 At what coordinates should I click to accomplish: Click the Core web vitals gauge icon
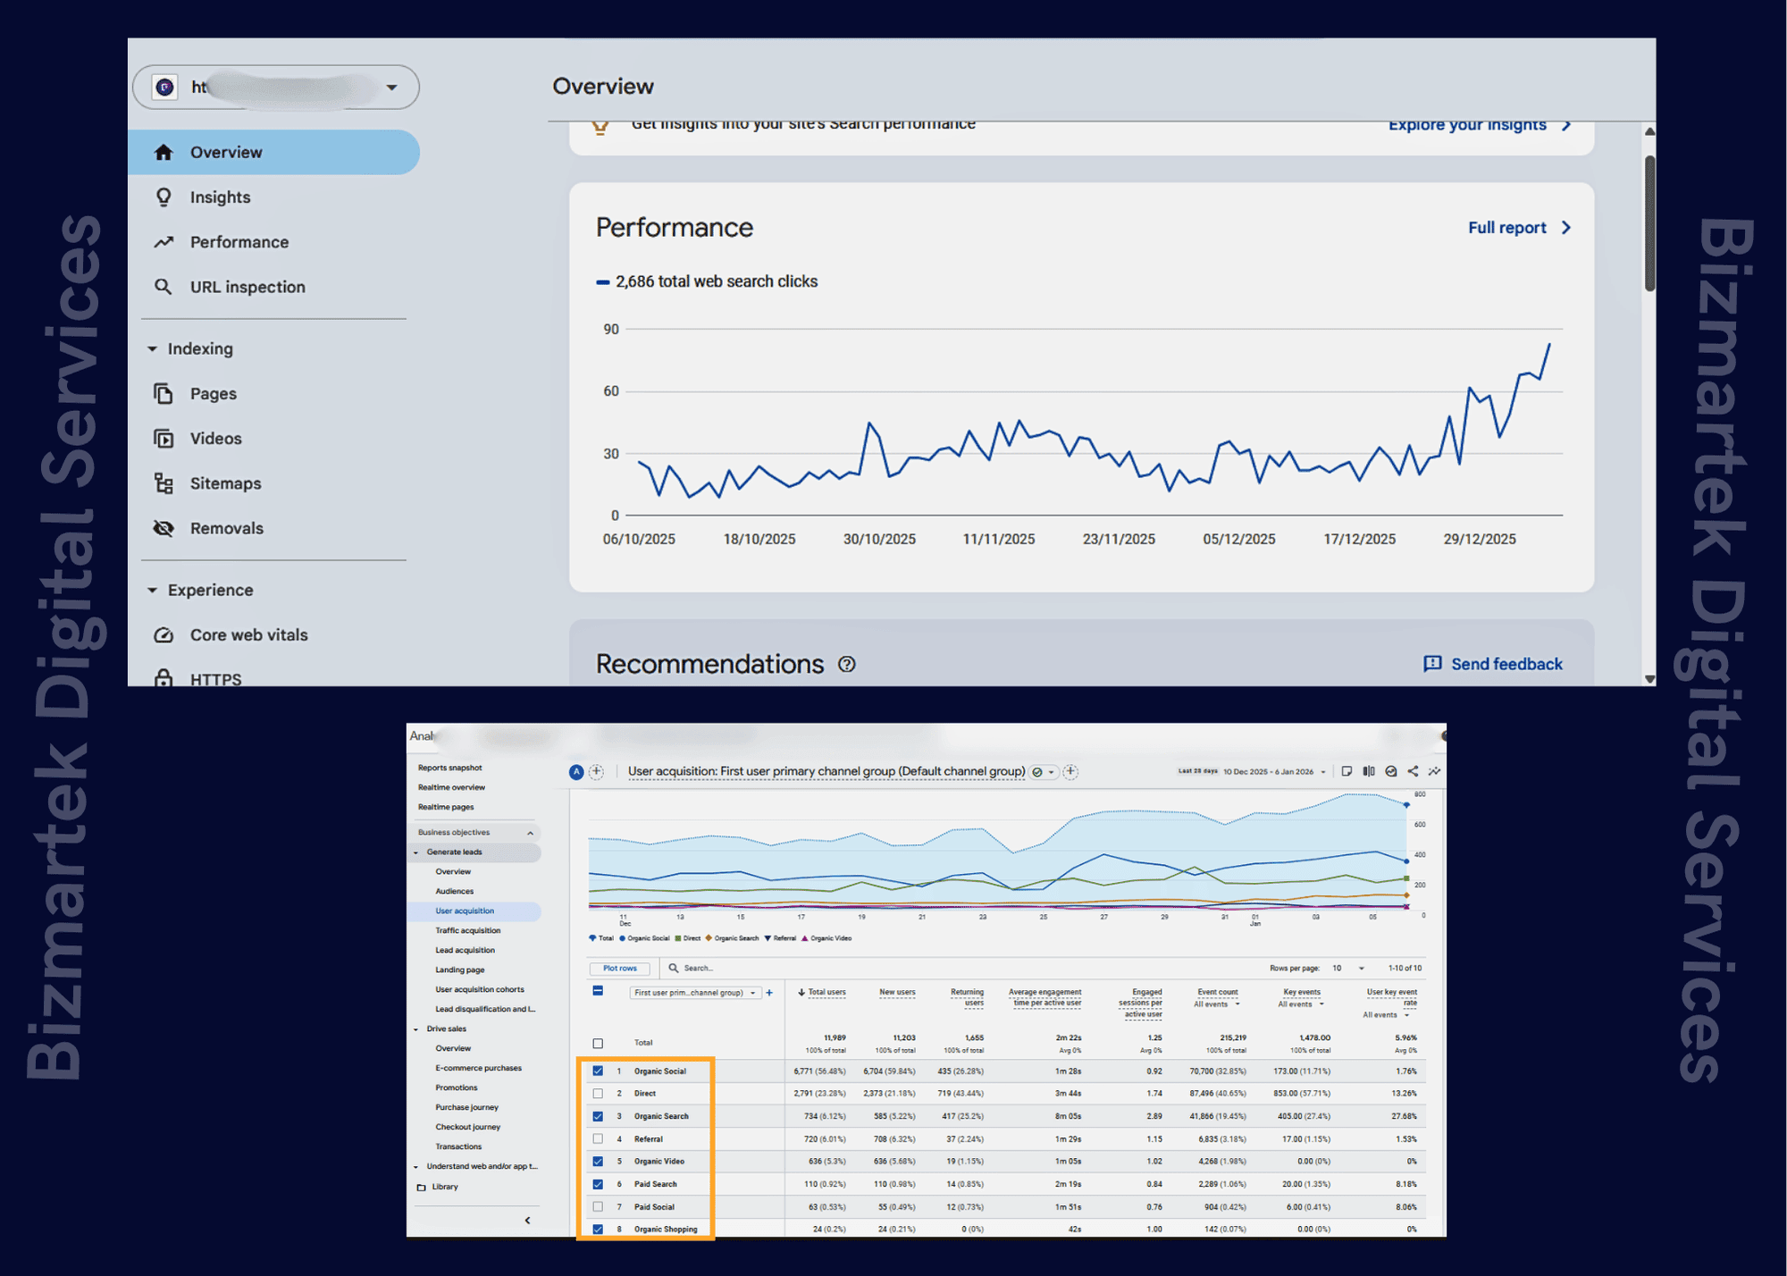click(x=164, y=634)
